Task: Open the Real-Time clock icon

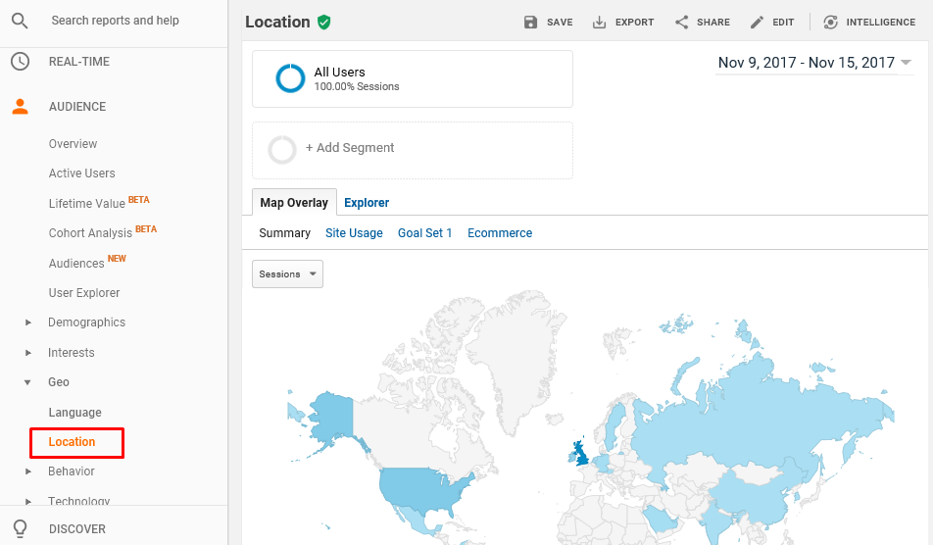Action: (20, 62)
